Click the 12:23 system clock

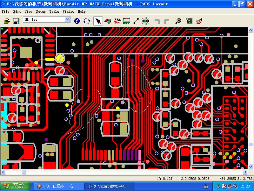point(245,186)
